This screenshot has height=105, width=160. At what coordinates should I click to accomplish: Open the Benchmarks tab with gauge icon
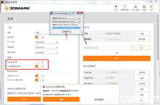point(125,6)
